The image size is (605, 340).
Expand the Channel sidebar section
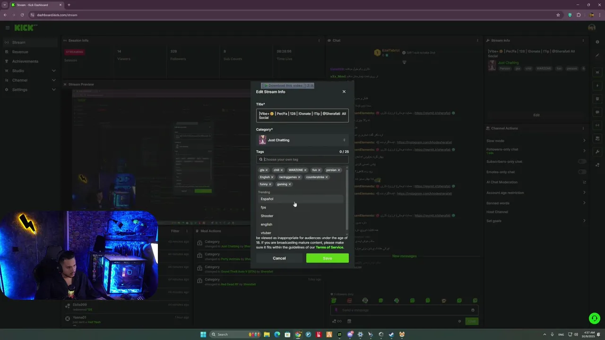(29, 80)
